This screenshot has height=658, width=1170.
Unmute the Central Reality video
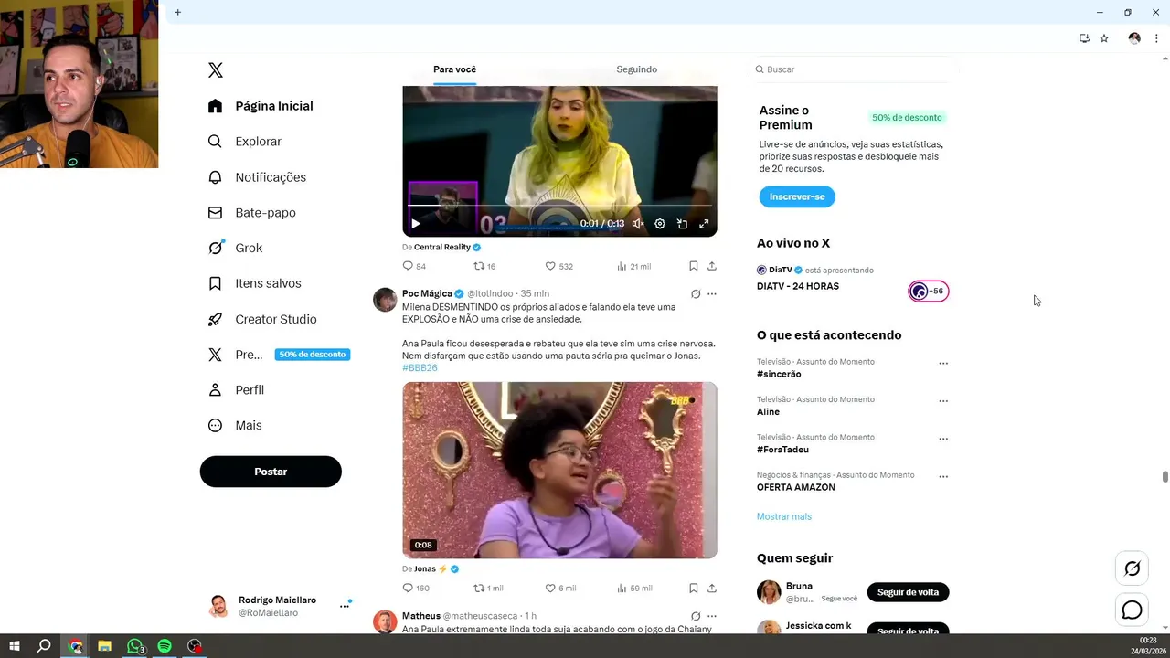[638, 224]
